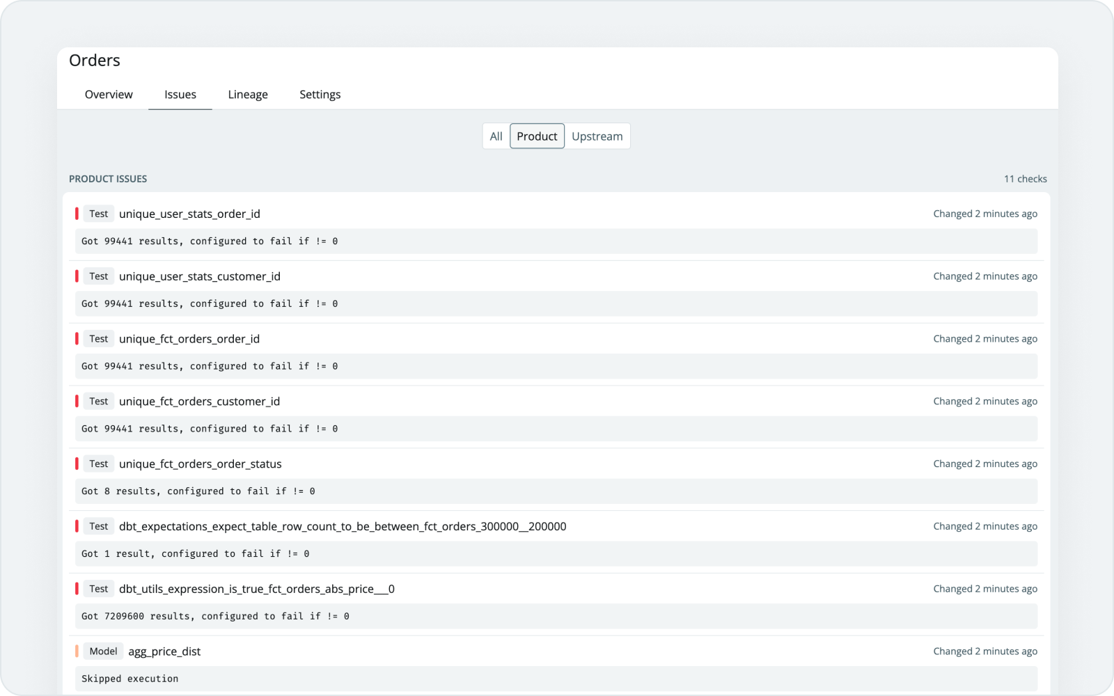This screenshot has width=1114, height=696.
Task: Click 'Changed 2 minutes ago' on unique_fct_orders_order_id row
Action: (985, 339)
